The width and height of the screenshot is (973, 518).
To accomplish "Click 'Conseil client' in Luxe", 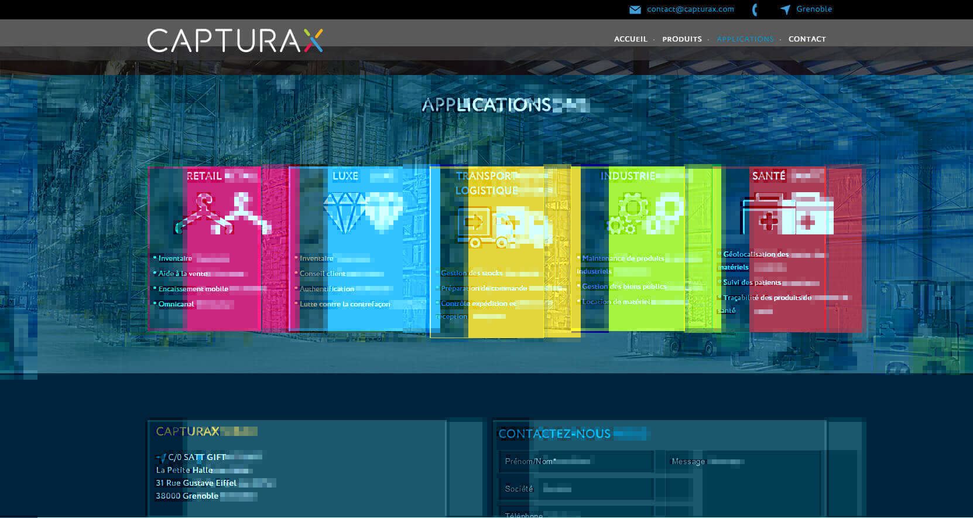I will pos(323,274).
